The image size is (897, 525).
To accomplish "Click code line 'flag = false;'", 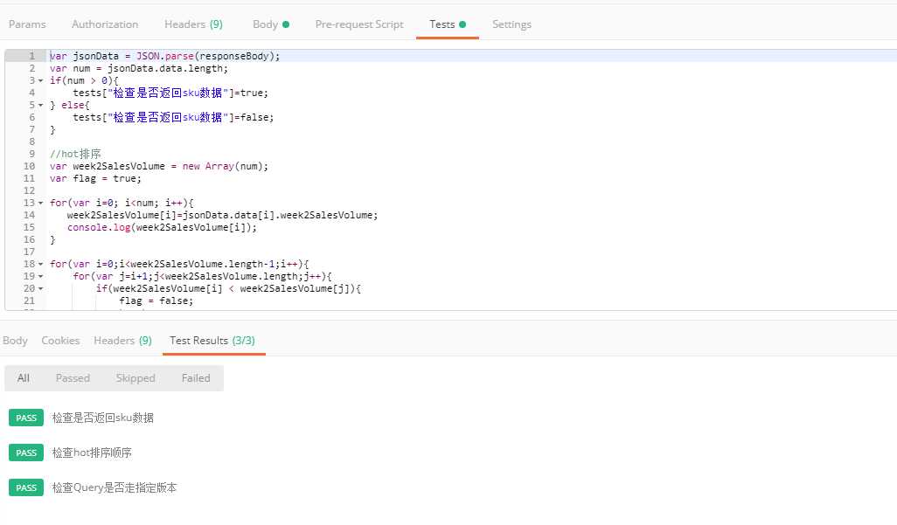I will (156, 300).
